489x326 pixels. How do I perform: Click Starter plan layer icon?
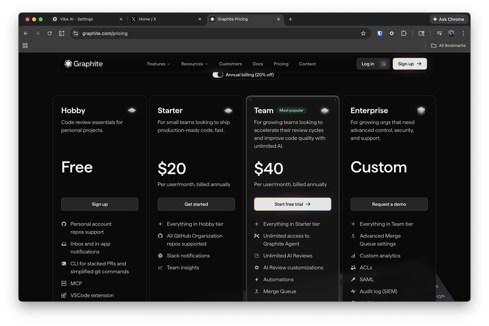point(228,110)
